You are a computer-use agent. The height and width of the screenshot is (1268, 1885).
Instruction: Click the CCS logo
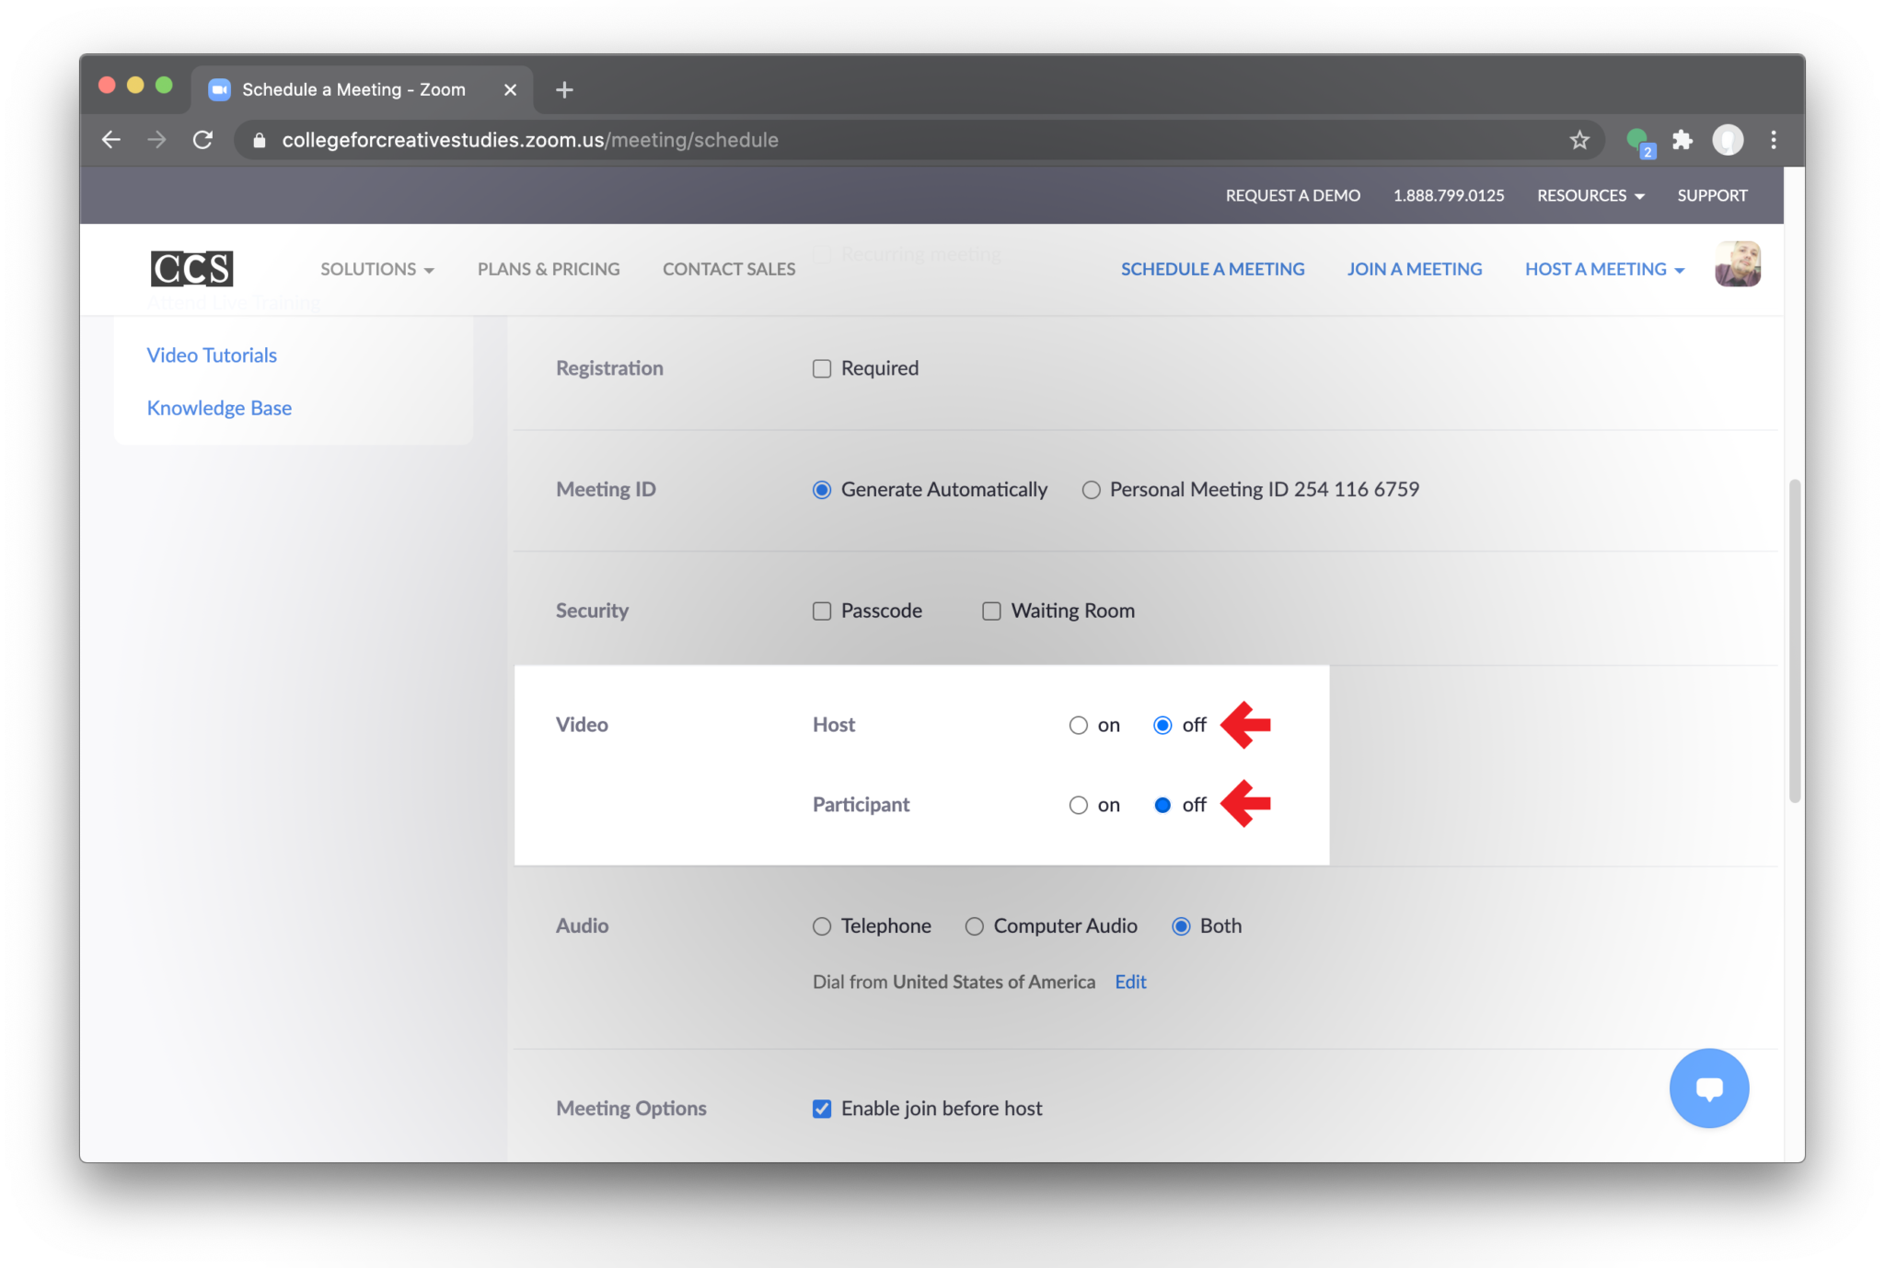coord(191,269)
